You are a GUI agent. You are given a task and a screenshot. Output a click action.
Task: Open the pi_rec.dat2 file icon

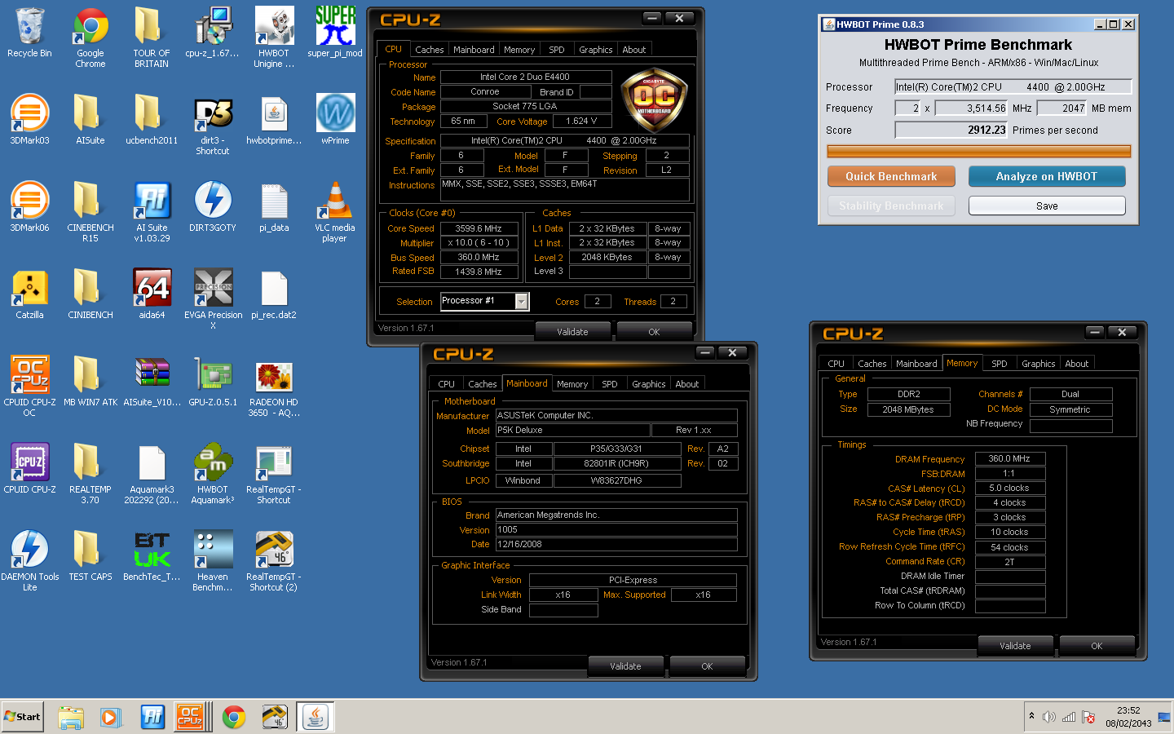click(x=274, y=294)
